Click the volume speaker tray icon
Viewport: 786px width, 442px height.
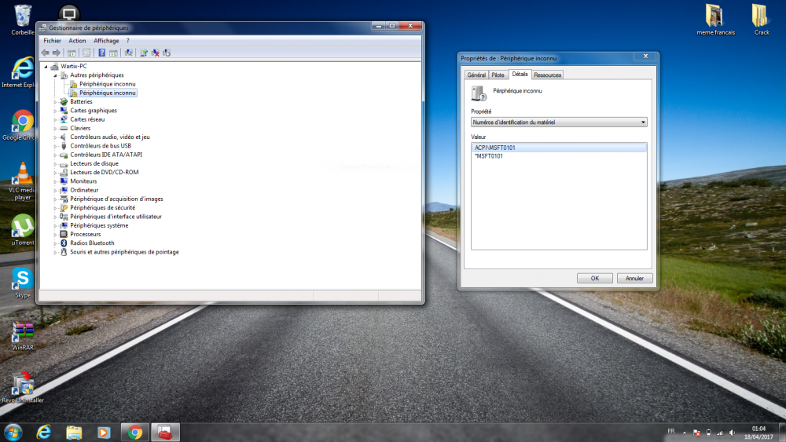[x=732, y=433]
